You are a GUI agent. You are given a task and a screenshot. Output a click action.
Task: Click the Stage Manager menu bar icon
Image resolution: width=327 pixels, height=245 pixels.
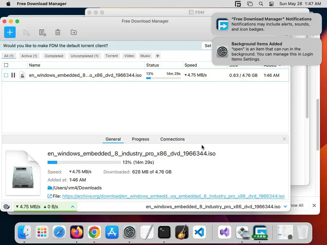[250, 4]
